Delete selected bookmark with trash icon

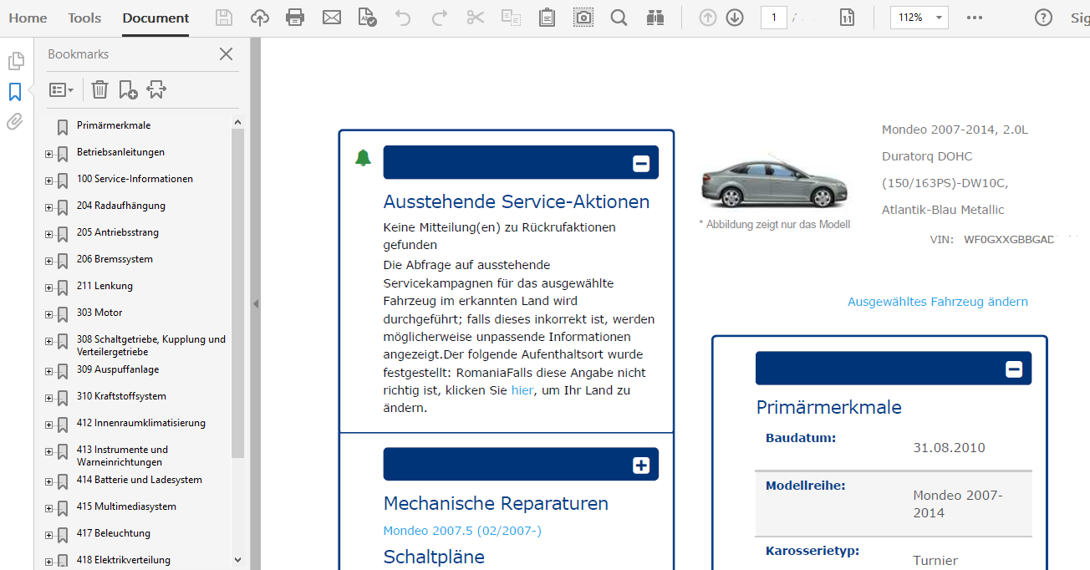click(100, 89)
